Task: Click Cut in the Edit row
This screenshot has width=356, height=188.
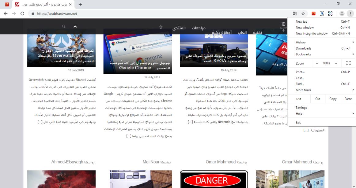Action: (318, 99)
